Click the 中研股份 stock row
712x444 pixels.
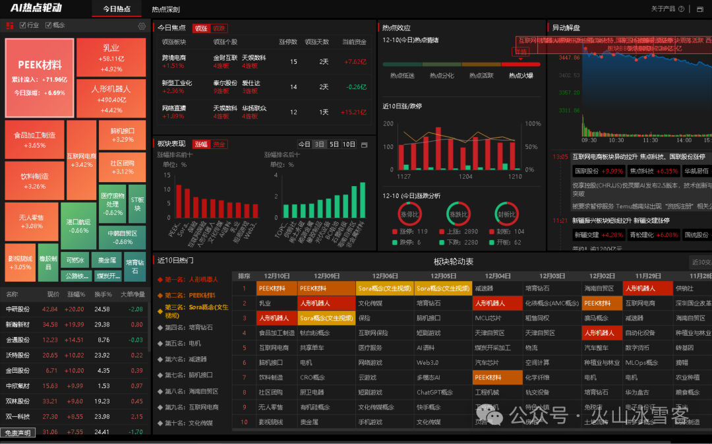(74, 309)
